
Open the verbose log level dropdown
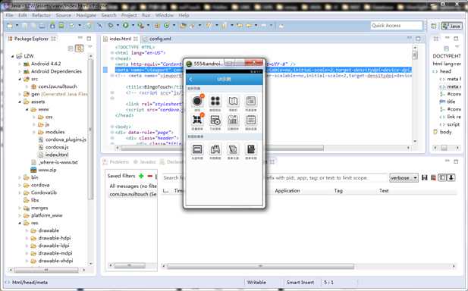404,178
